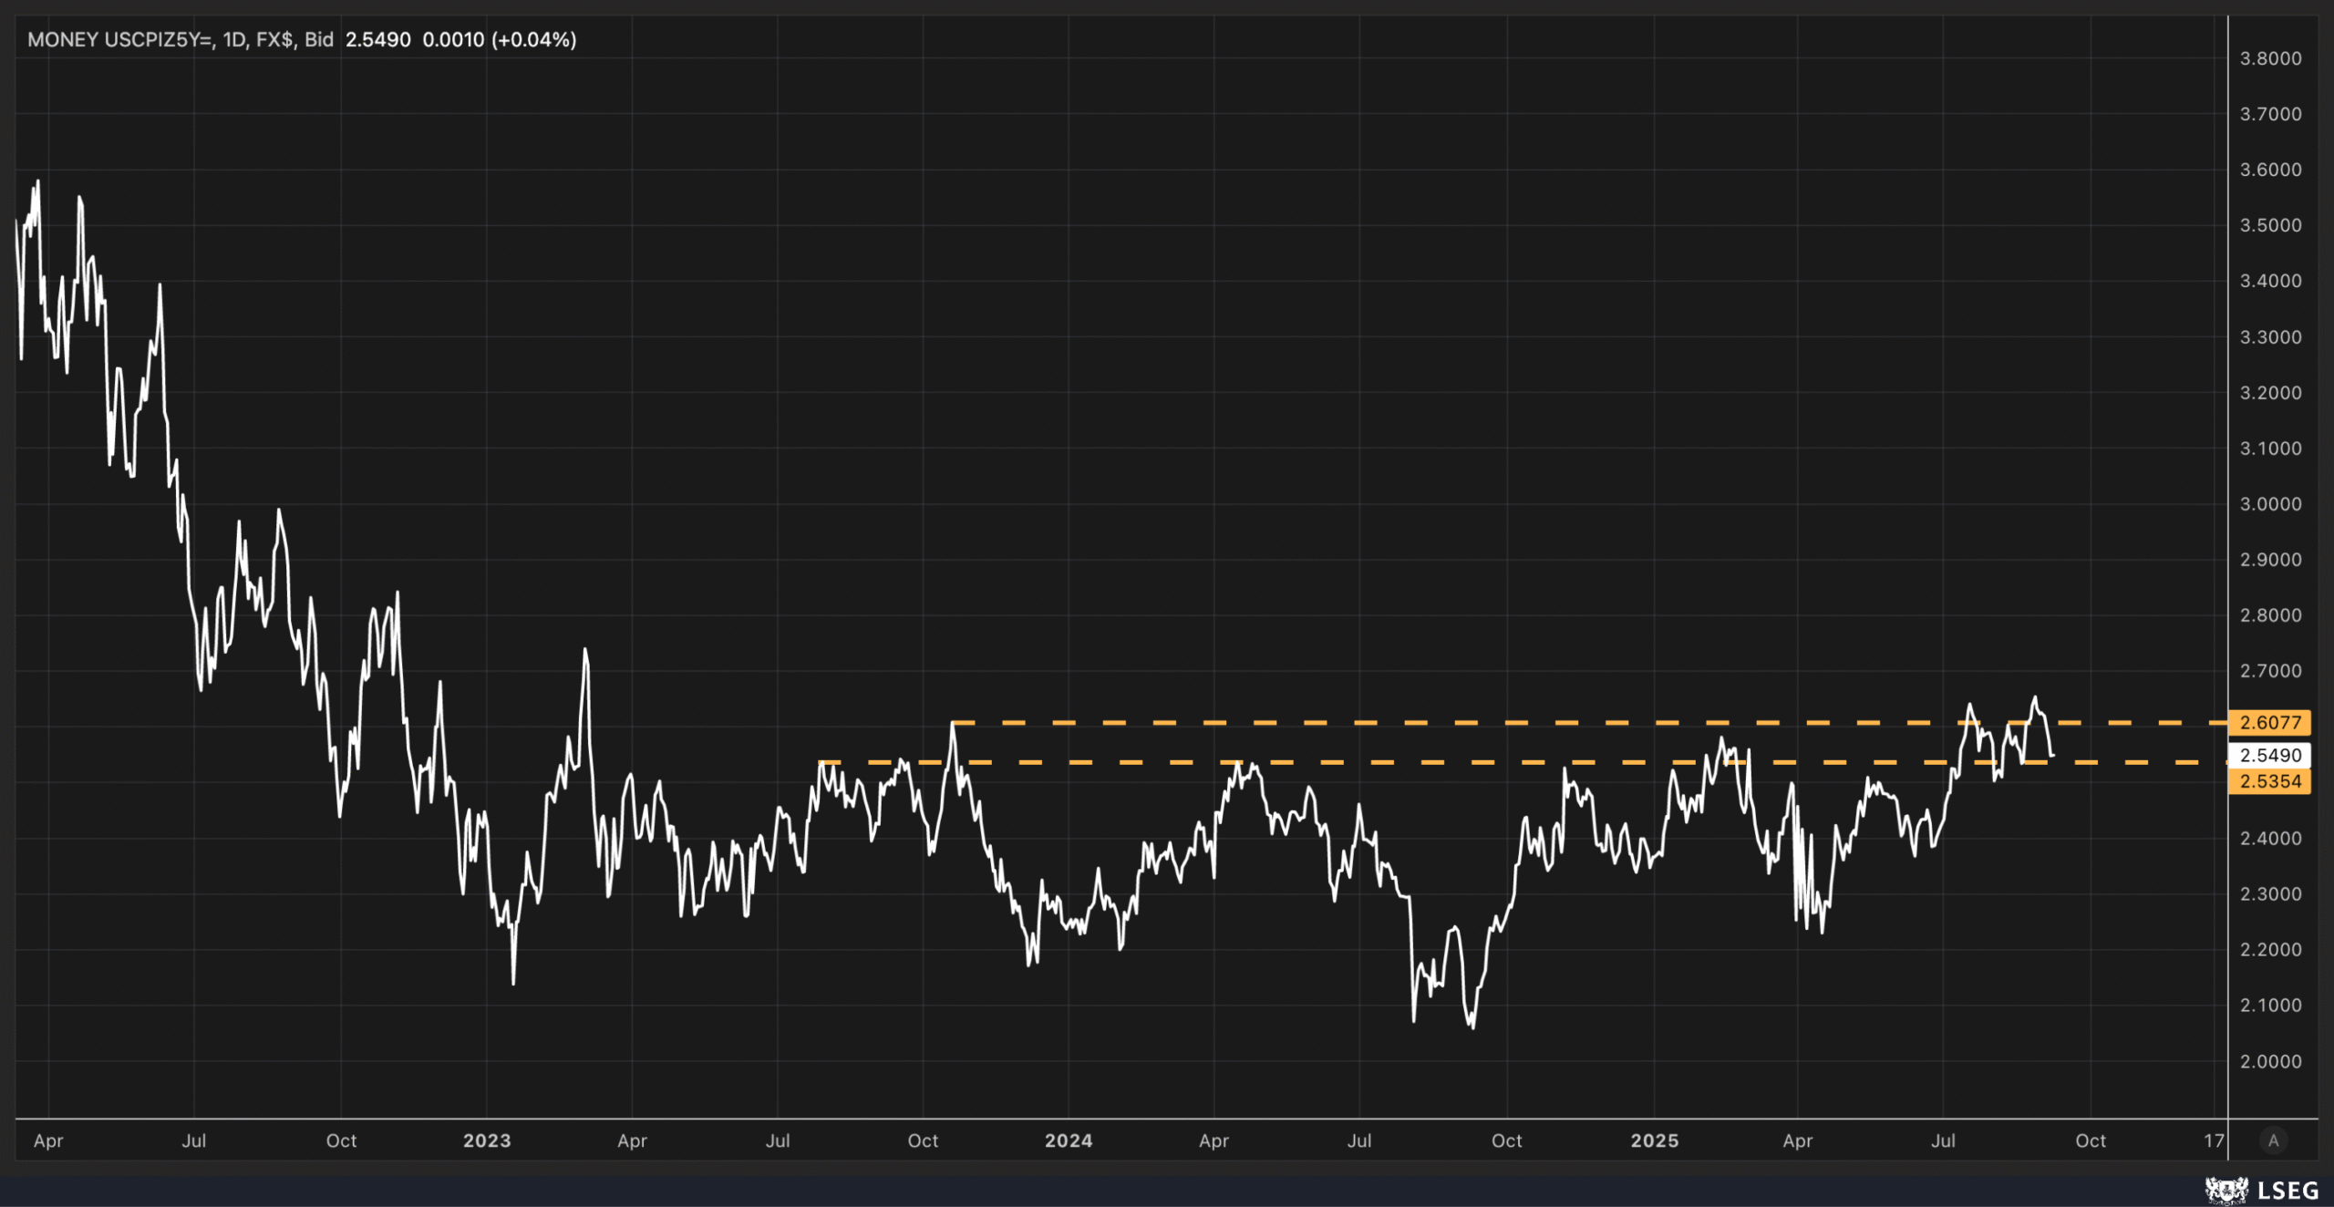Image resolution: width=2334 pixels, height=1207 pixels.
Task: Click the bid value 2.5490 in header
Action: (377, 40)
